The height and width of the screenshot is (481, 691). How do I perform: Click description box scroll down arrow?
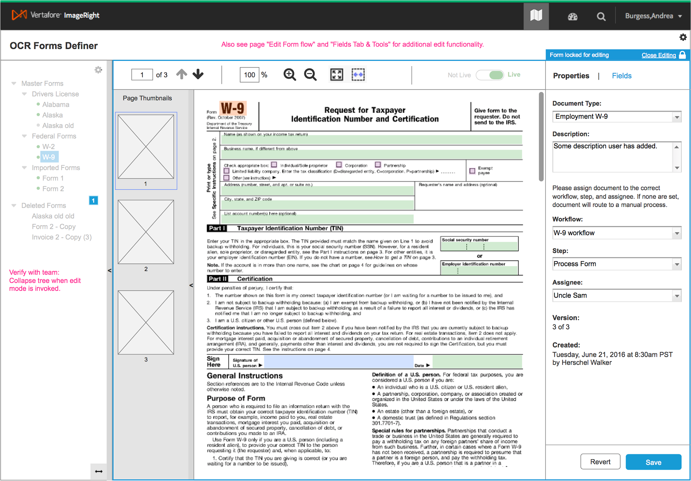click(x=677, y=168)
